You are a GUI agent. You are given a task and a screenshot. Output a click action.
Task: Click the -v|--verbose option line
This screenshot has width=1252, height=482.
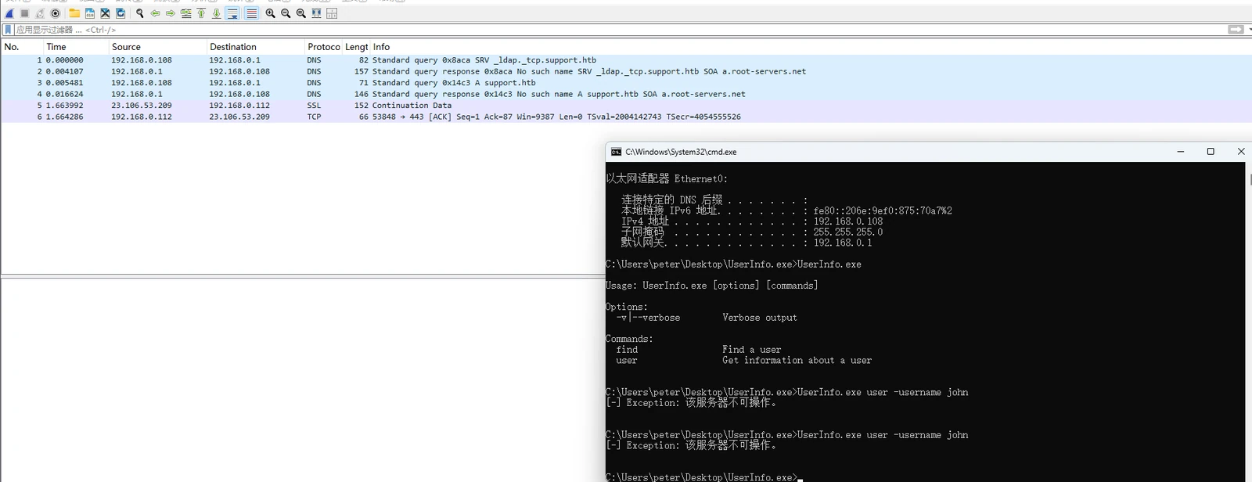tap(707, 318)
